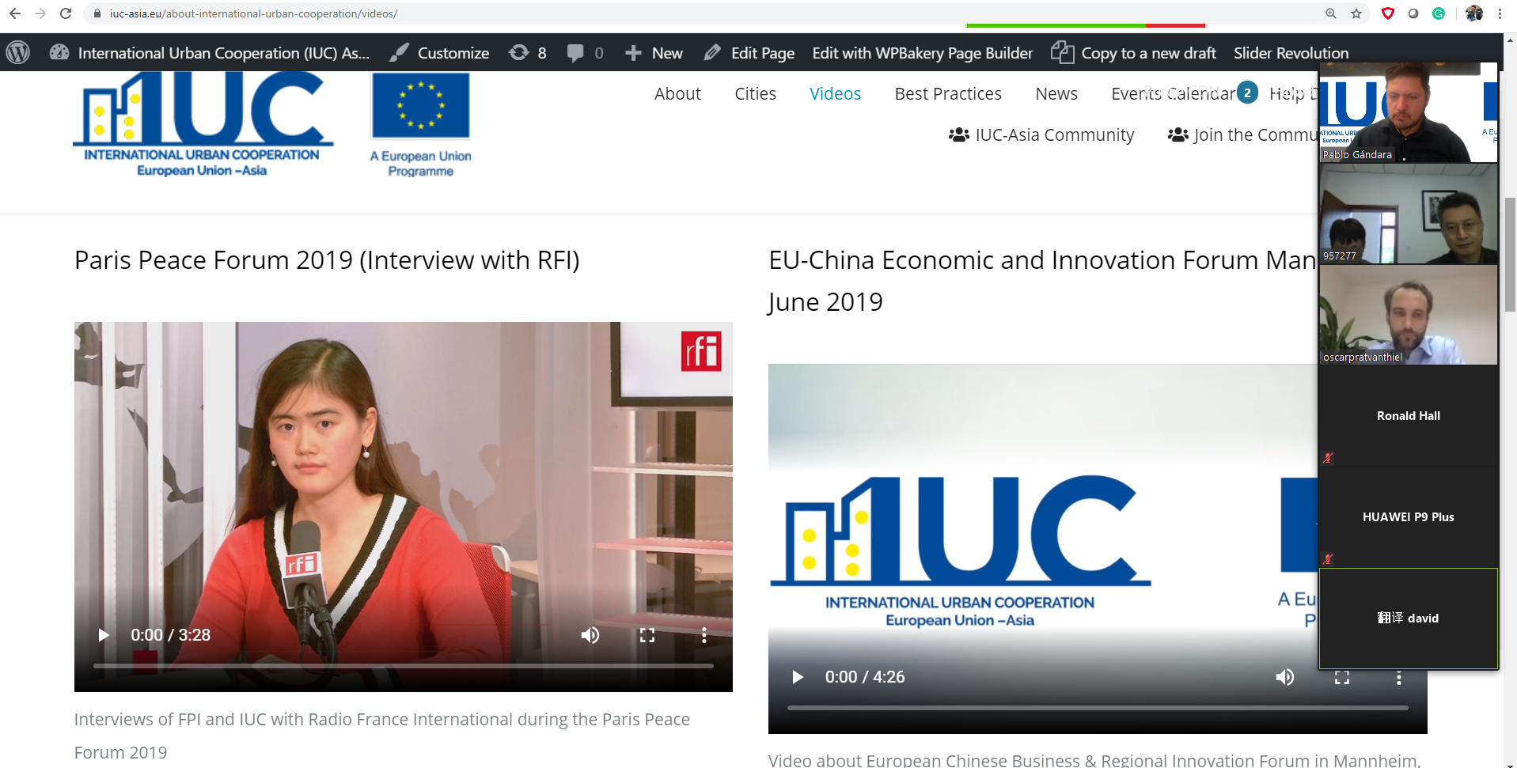Play the Paris Peace Forum video
The height and width of the screenshot is (768, 1517).
pos(103,635)
